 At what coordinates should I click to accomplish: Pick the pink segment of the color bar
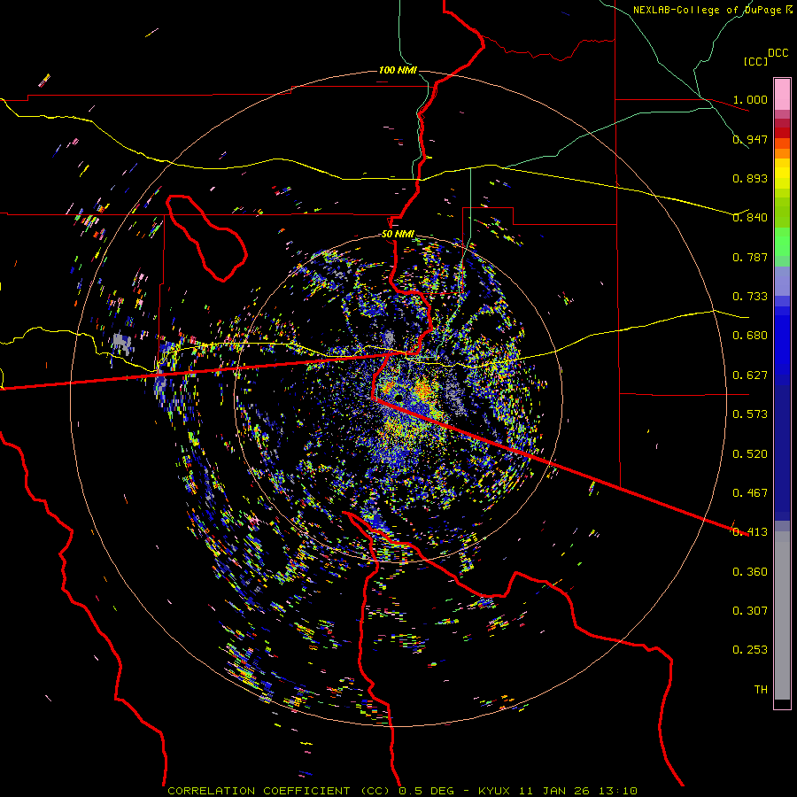pos(782,94)
